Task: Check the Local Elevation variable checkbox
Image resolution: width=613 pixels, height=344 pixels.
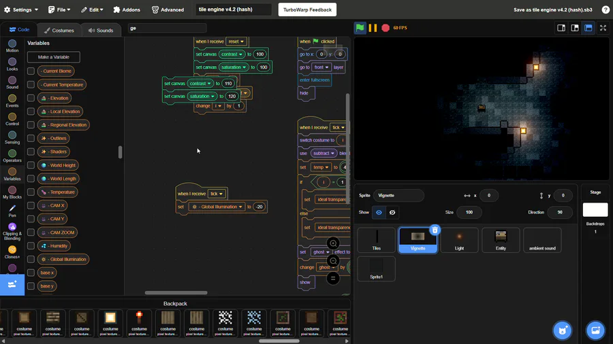Action: [x=31, y=111]
